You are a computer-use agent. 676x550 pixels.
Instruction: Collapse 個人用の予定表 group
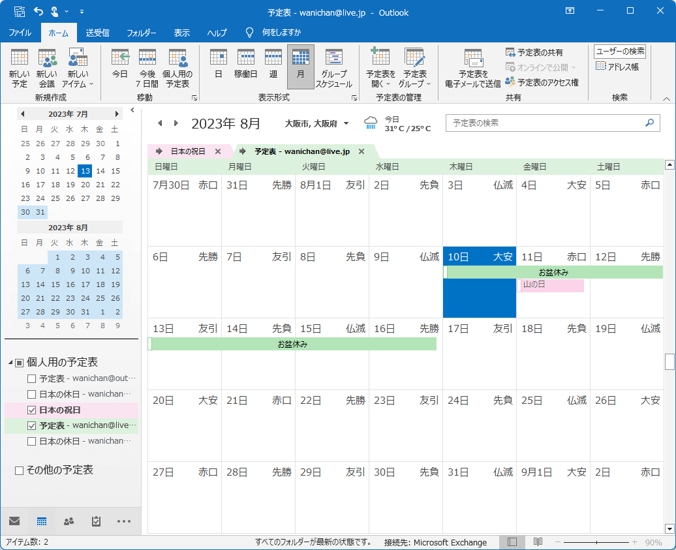click(x=10, y=363)
